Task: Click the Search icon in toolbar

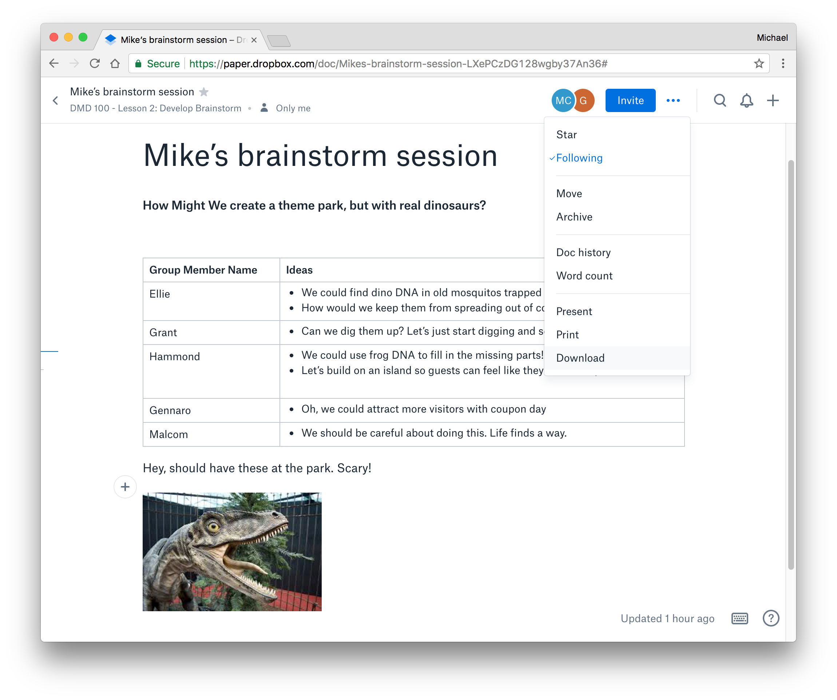Action: (x=719, y=100)
